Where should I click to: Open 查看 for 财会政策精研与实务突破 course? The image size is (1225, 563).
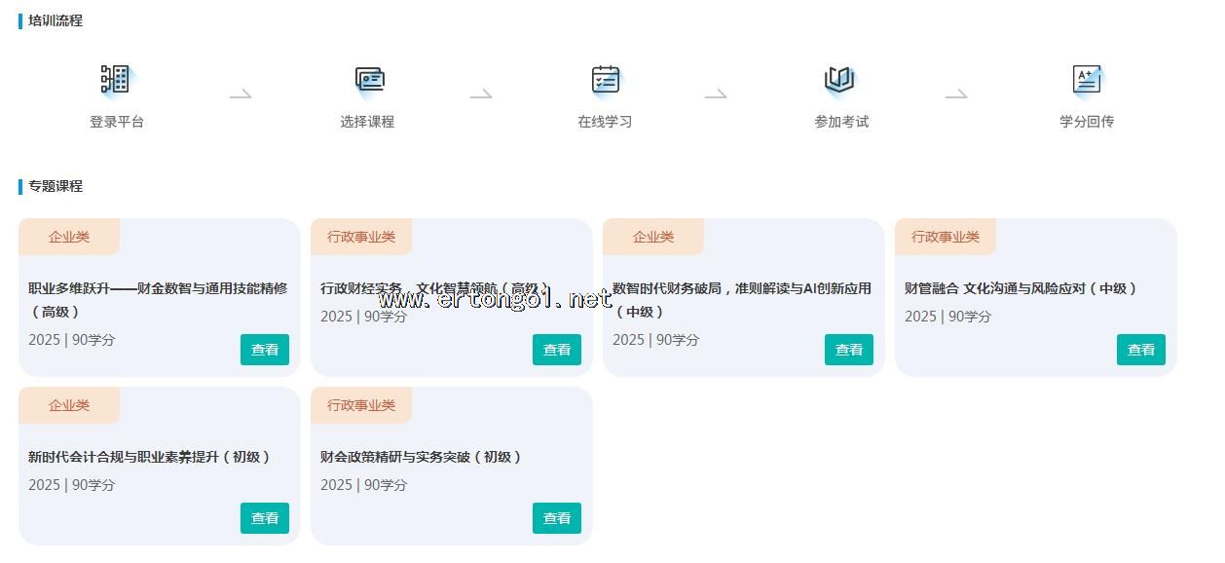557,518
